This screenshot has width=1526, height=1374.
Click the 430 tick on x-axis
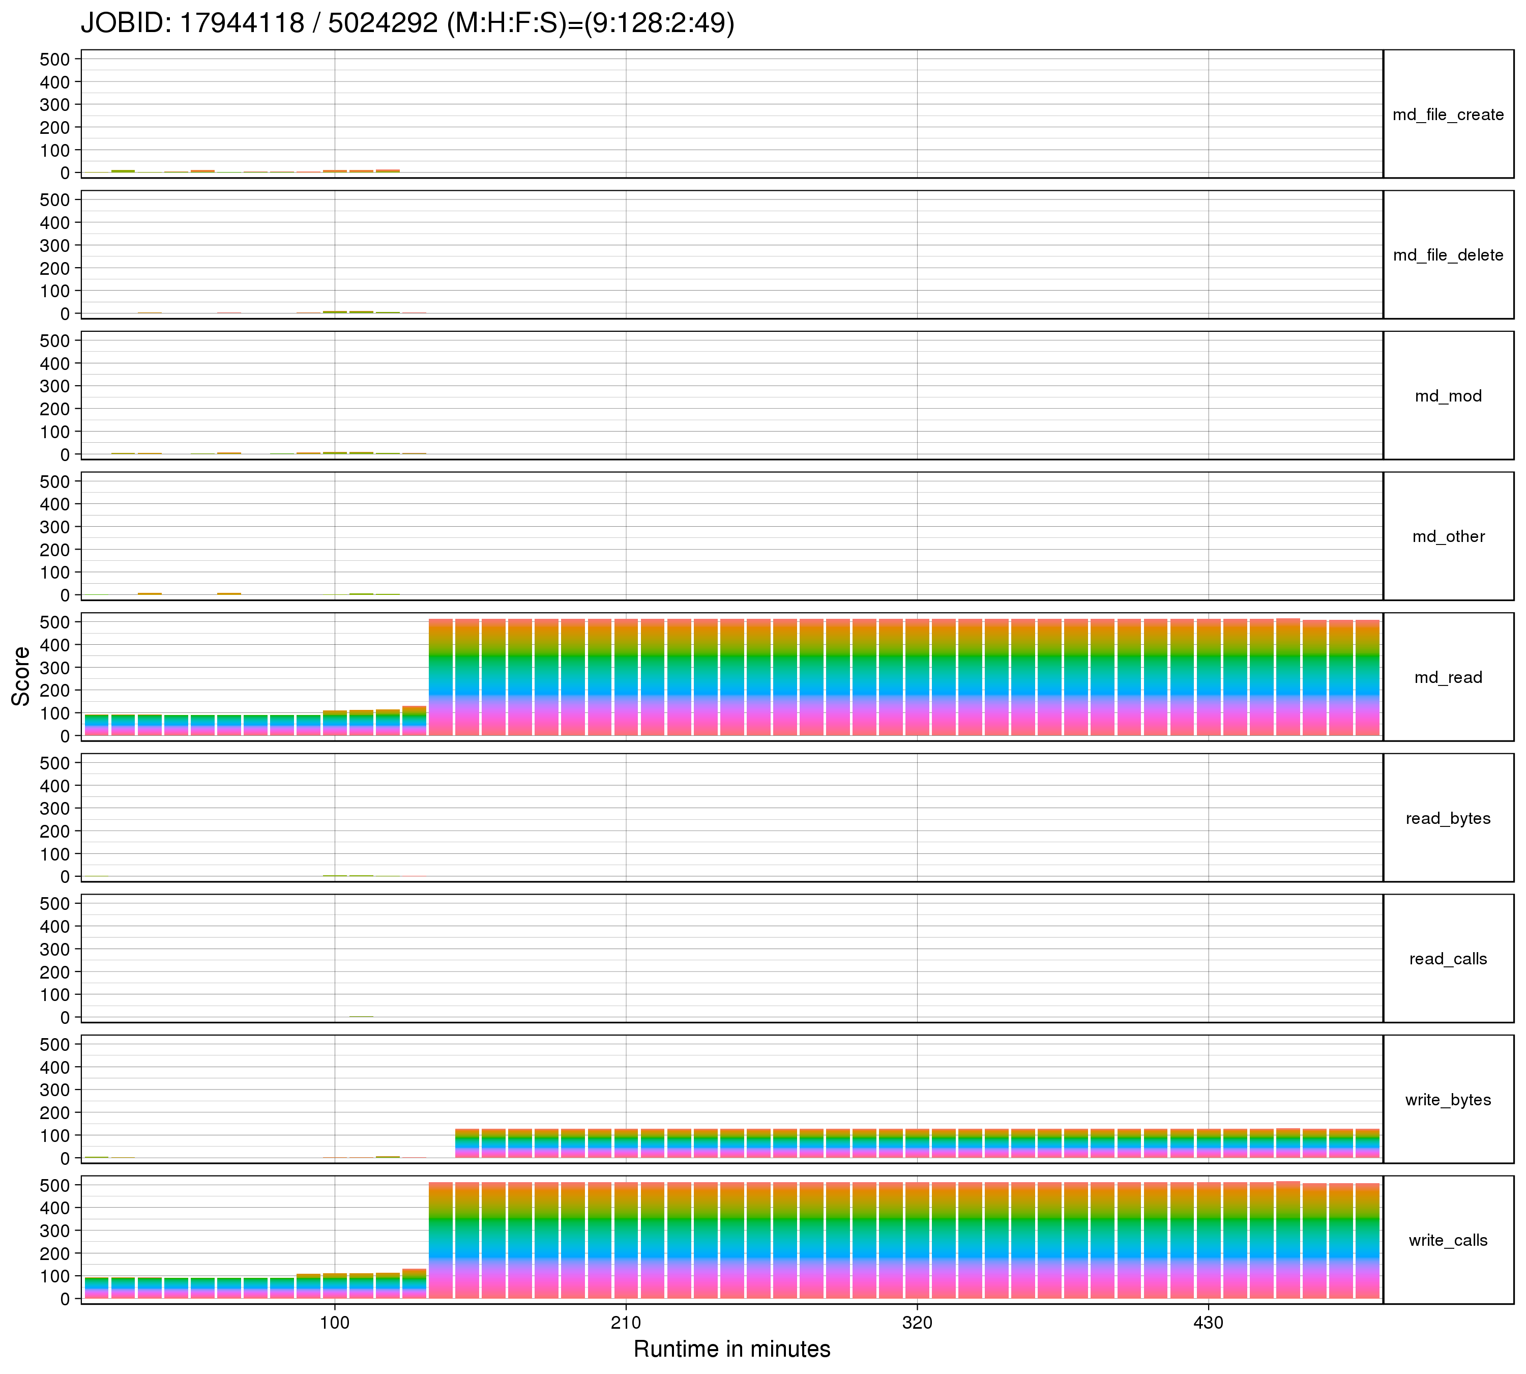click(1208, 1323)
